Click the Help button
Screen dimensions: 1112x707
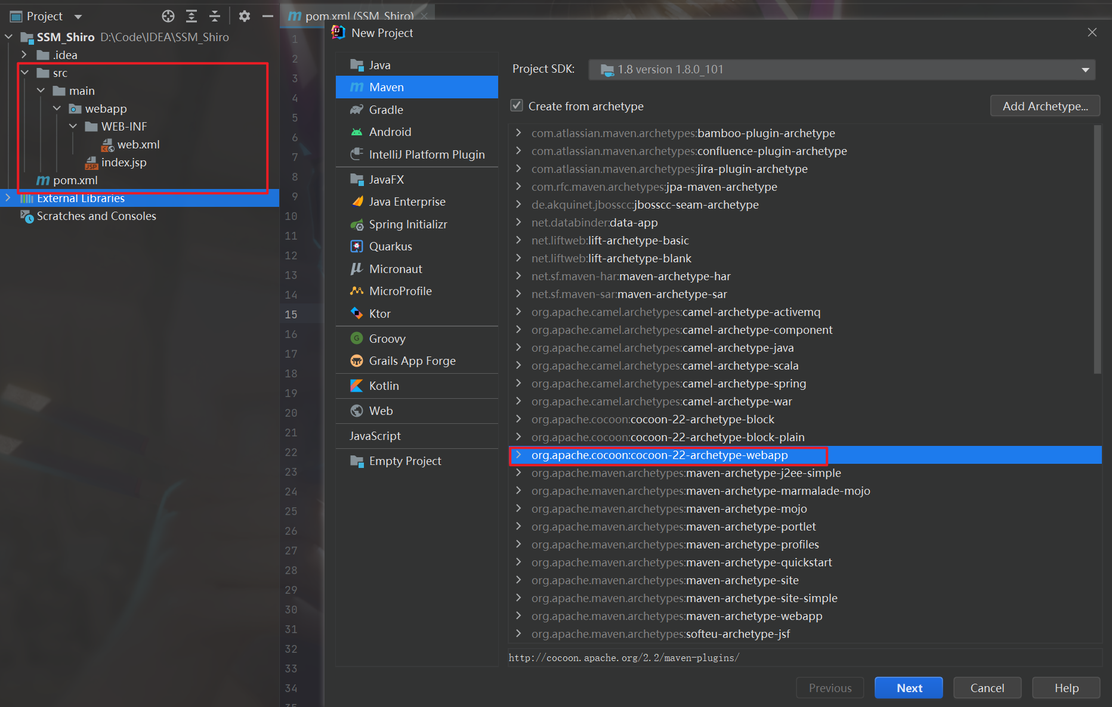pyautogui.click(x=1066, y=688)
